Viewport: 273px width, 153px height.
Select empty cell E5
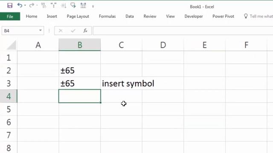click(x=204, y=109)
